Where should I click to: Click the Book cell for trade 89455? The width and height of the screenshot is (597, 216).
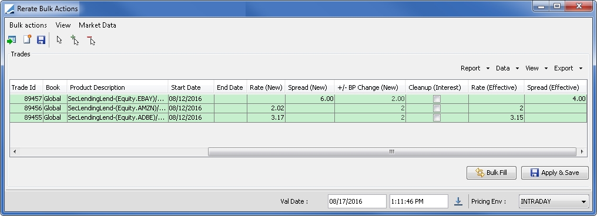55,117
